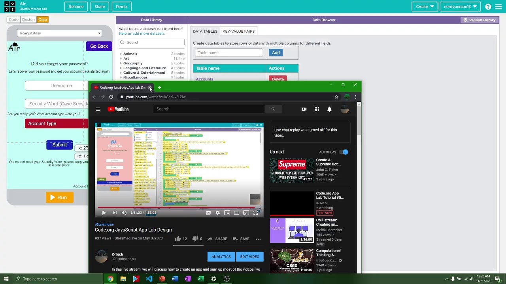Open a new browser tab
The width and height of the screenshot is (506, 284).
click(159, 88)
